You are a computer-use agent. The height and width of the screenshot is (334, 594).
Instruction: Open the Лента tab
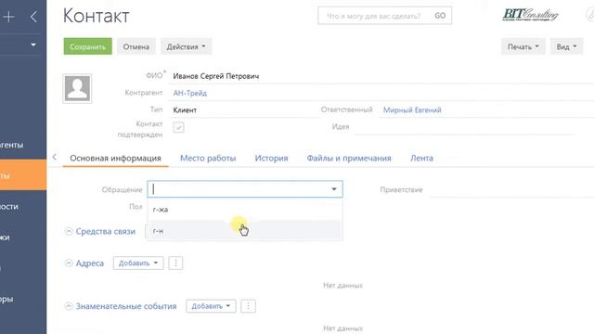421,159
